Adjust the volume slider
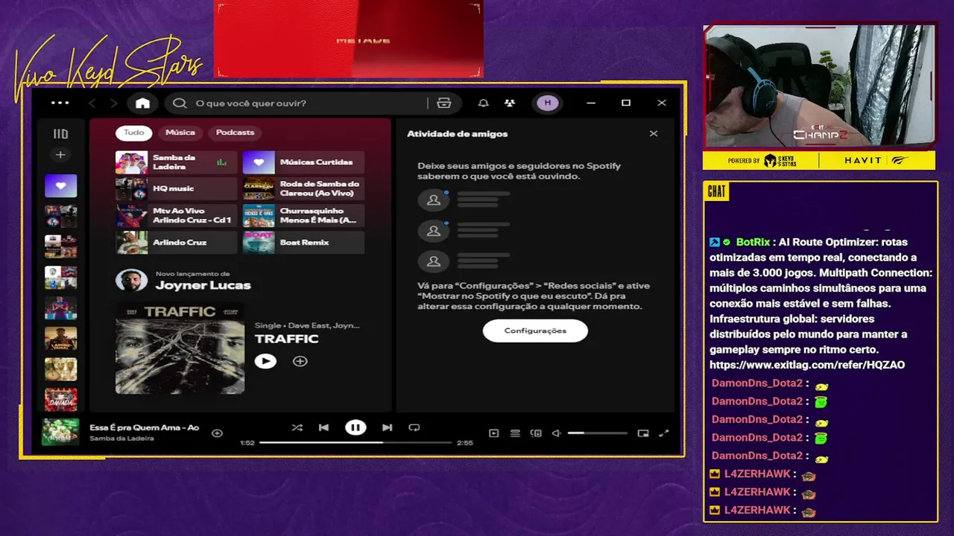The width and height of the screenshot is (954, 536). pyautogui.click(x=598, y=433)
